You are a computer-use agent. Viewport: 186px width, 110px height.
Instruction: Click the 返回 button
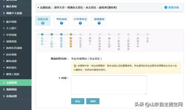tap(93, 101)
